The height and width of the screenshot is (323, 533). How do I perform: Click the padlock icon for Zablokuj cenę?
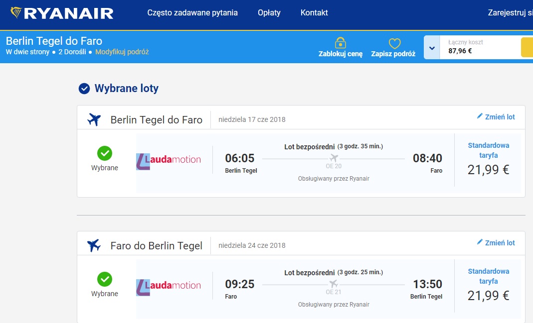pos(340,43)
